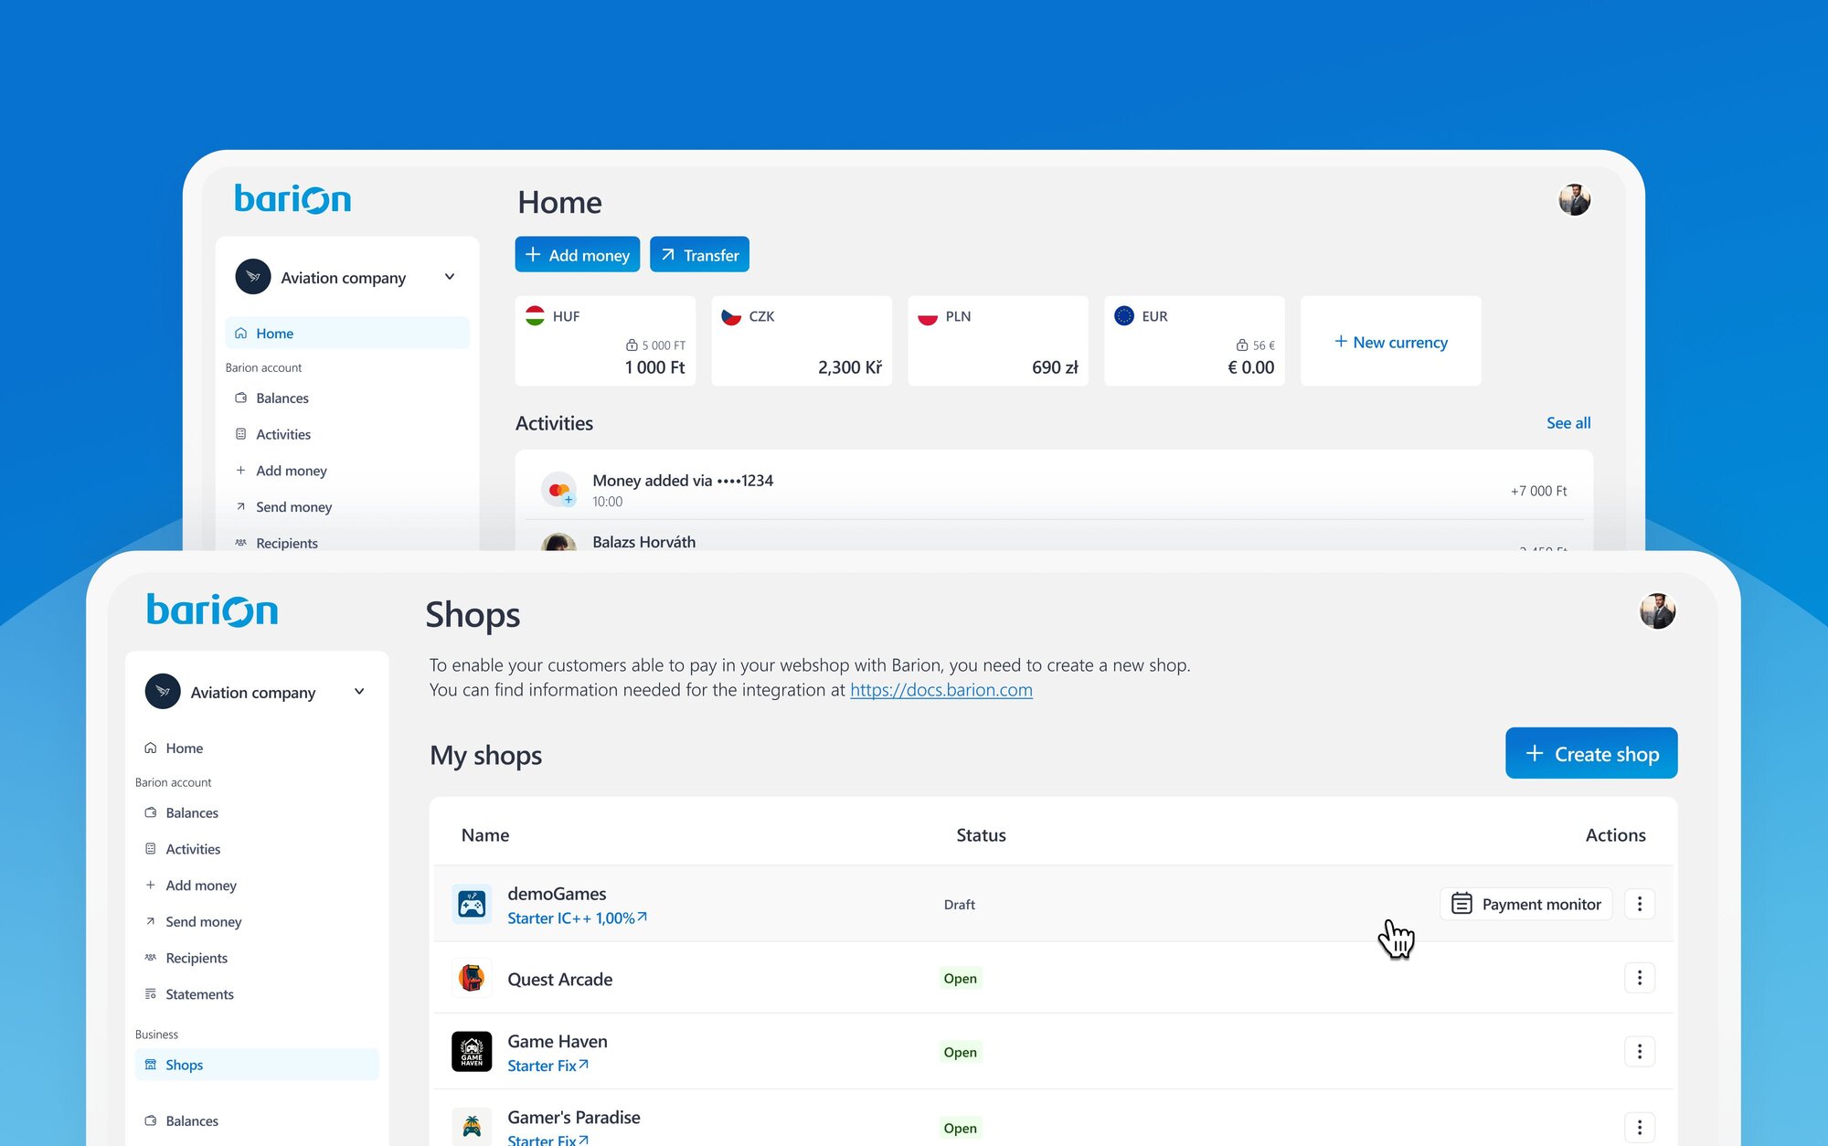This screenshot has height=1146, width=1828.
Task: Open Starter IC++ 1,00% pricing link
Action: [x=577, y=918]
